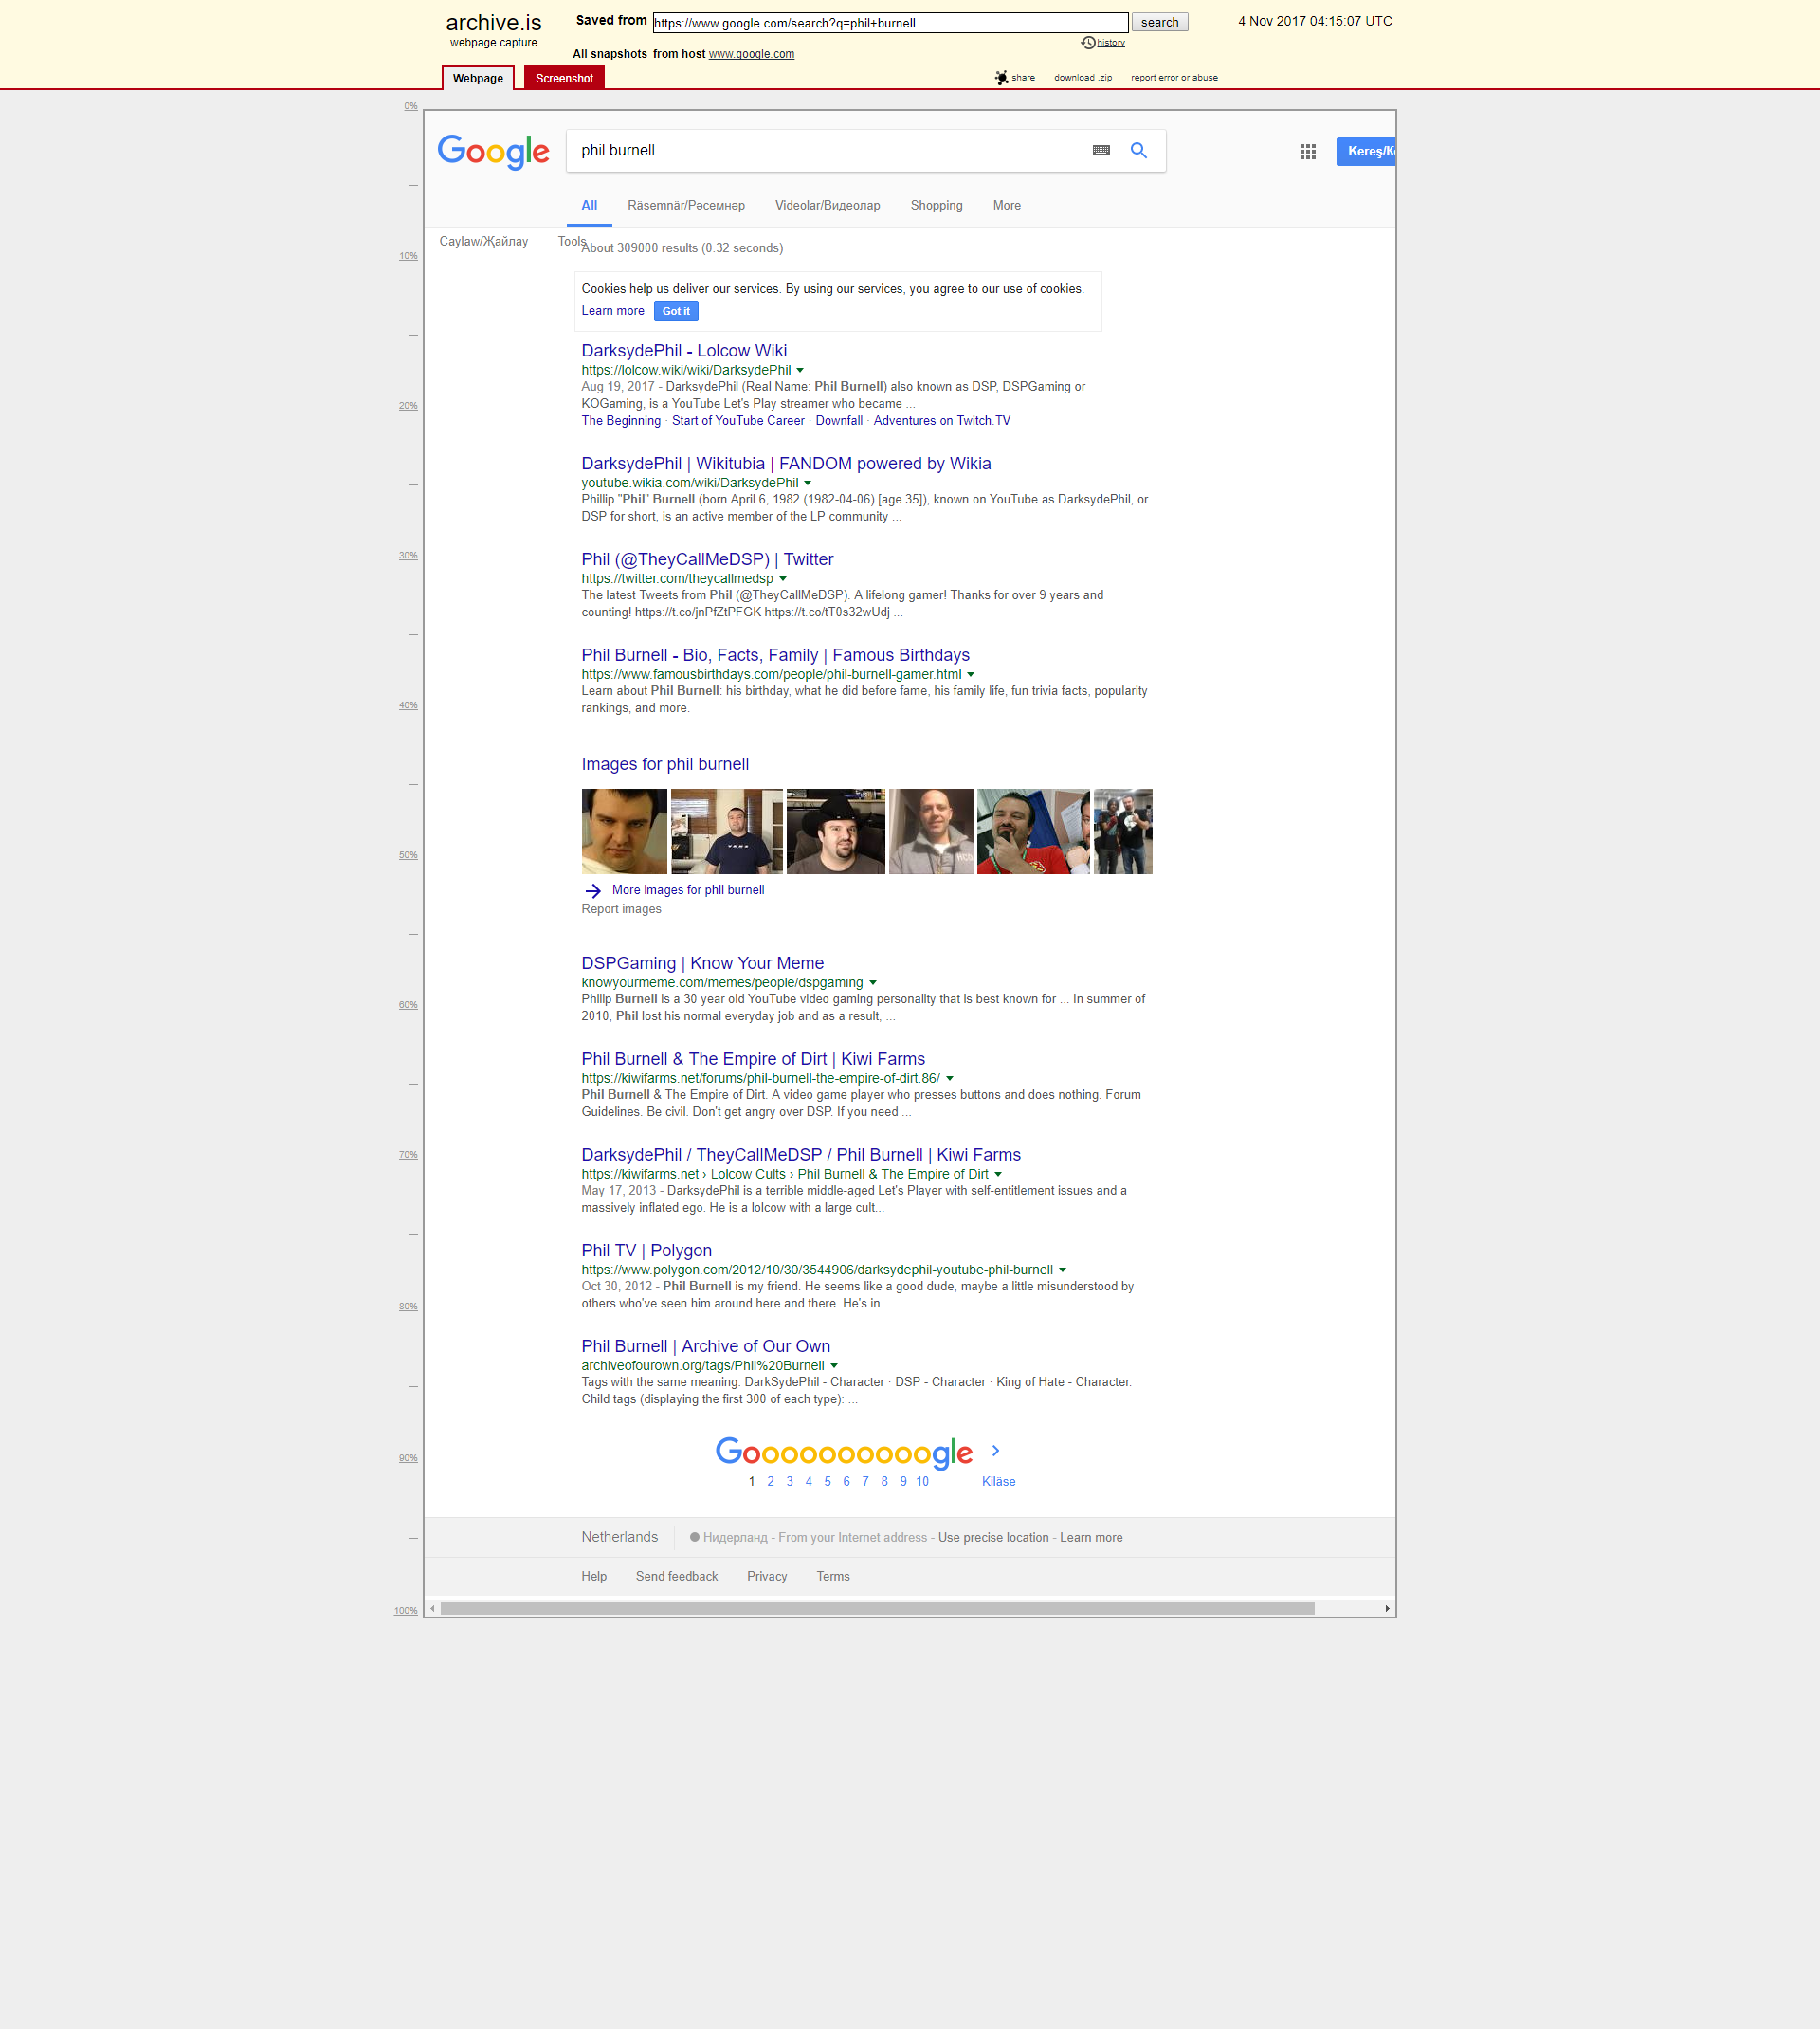Click the Got it cookie button
The image size is (1820, 2029).
[x=676, y=311]
